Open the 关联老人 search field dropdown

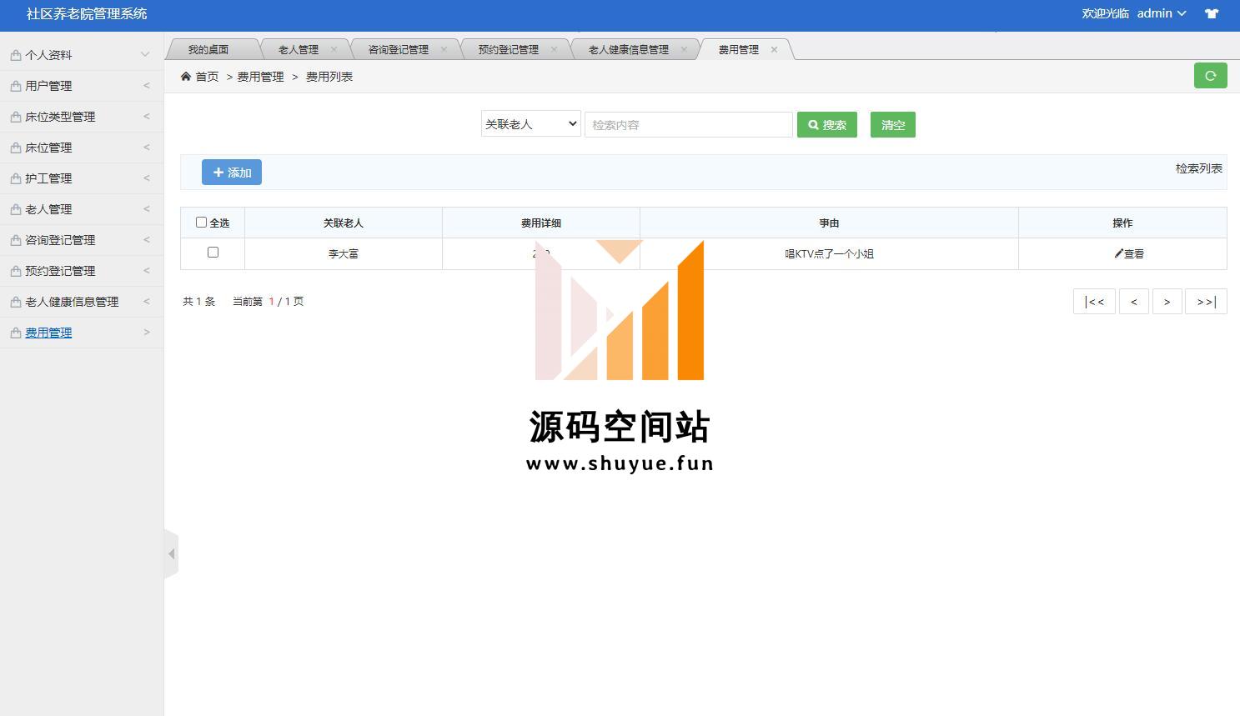(x=530, y=124)
